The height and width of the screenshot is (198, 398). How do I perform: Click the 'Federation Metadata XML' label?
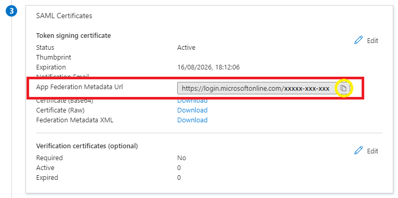75,120
